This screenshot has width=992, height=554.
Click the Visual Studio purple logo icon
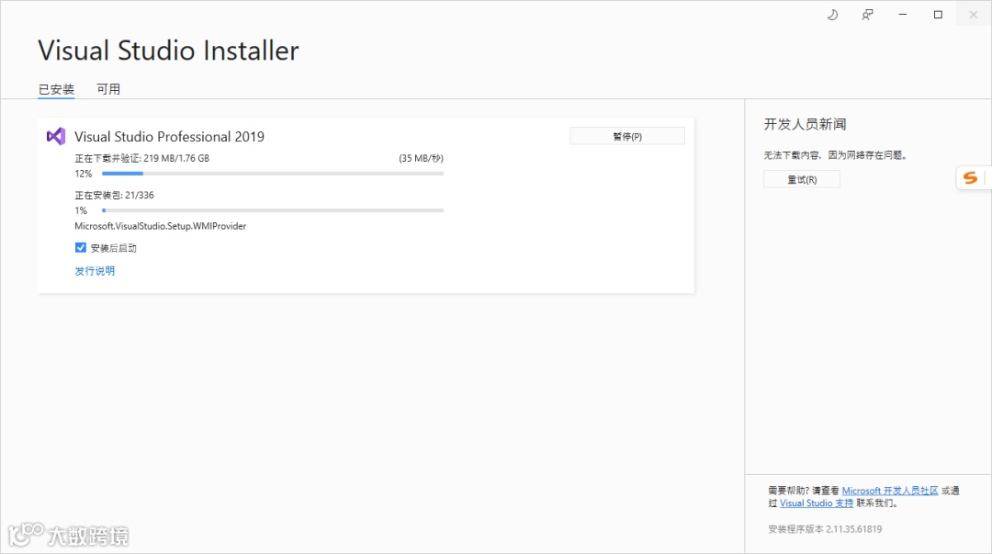pyautogui.click(x=56, y=136)
